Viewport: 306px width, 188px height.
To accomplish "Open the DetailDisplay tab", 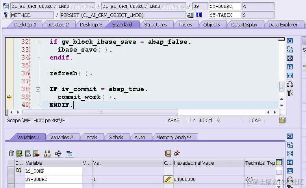I will point(244,25).
